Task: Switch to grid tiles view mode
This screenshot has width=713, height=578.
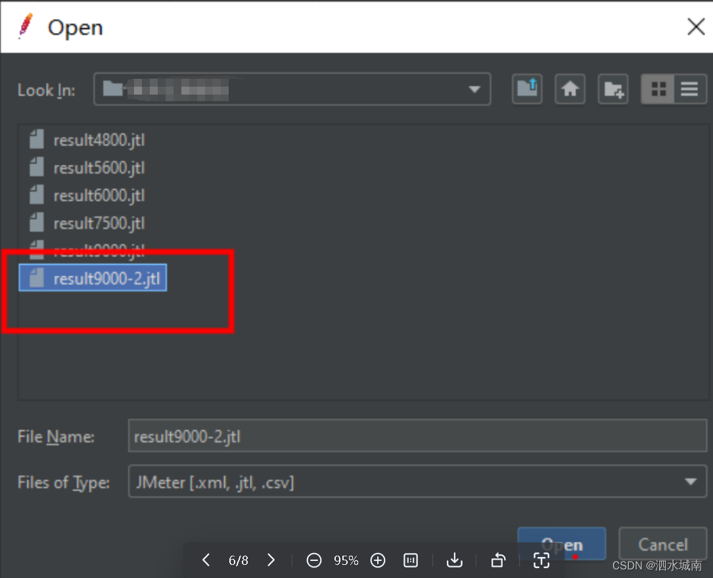Action: click(x=658, y=89)
